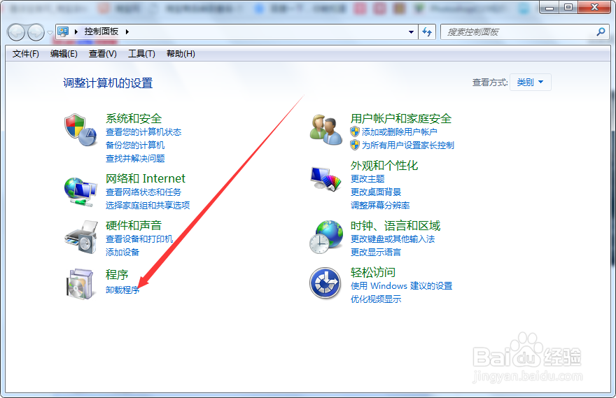
Task: Open 查看网络状态和任务 link
Action: [143, 192]
